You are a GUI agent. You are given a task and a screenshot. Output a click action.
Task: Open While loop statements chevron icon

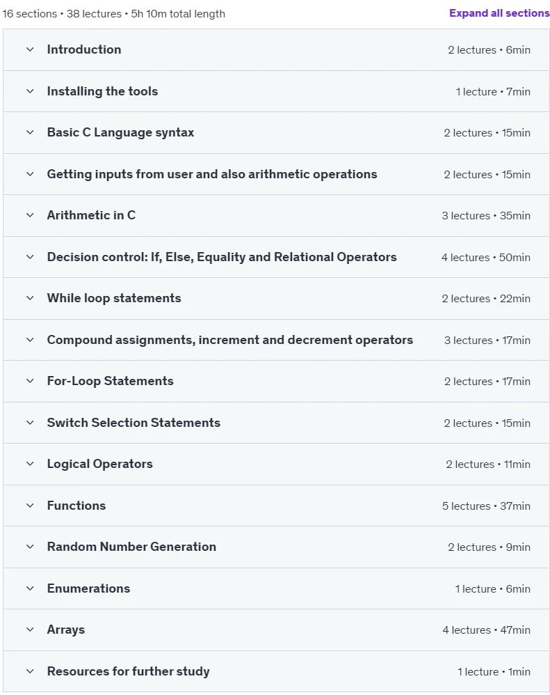[30, 298]
